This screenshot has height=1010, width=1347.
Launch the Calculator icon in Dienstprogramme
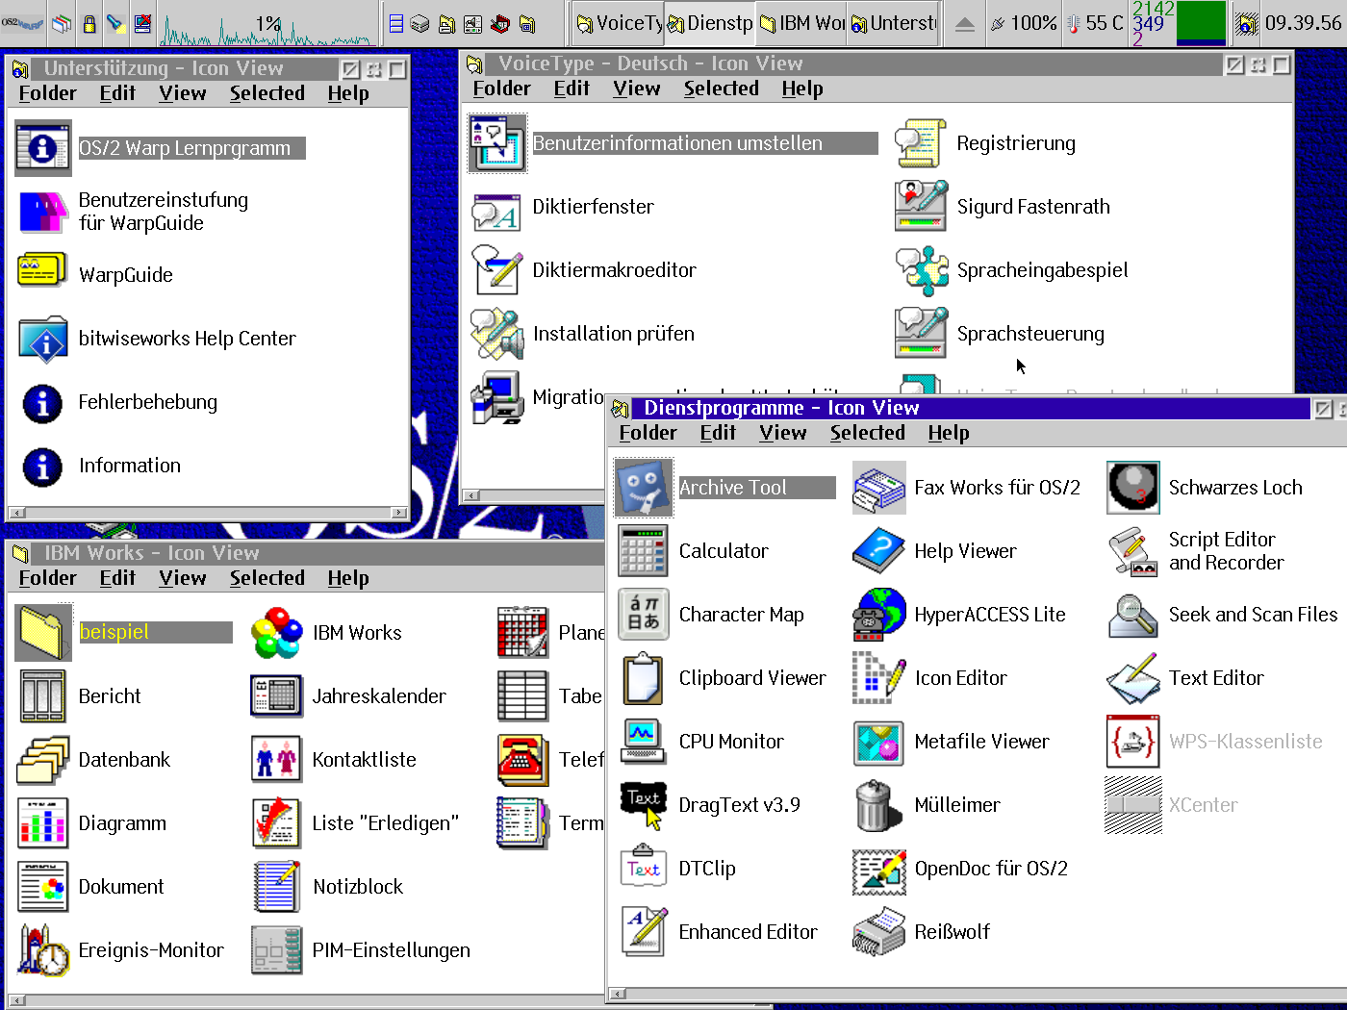(x=644, y=551)
